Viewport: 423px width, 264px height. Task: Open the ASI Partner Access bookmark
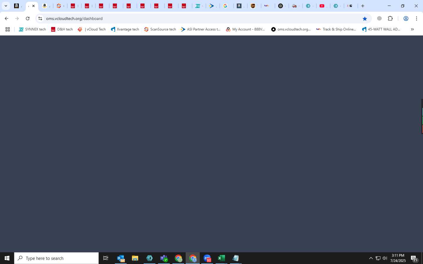tap(201, 29)
